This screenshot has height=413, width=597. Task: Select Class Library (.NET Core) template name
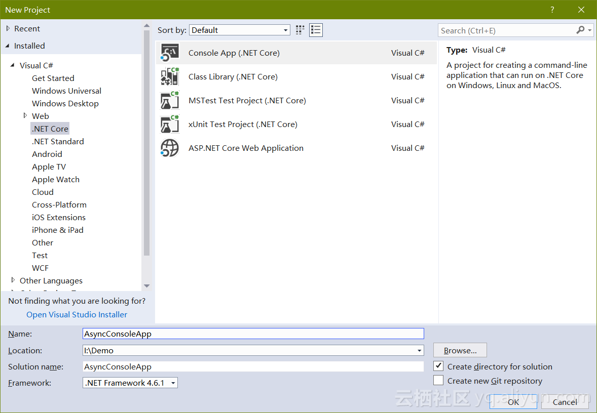(x=233, y=76)
